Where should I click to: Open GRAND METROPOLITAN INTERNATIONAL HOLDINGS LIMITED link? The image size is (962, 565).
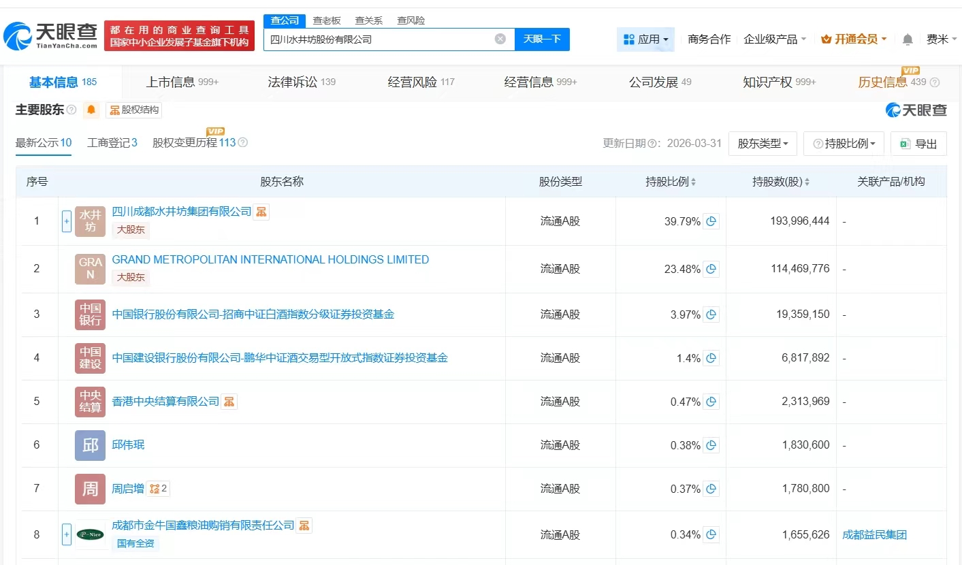pos(270,259)
